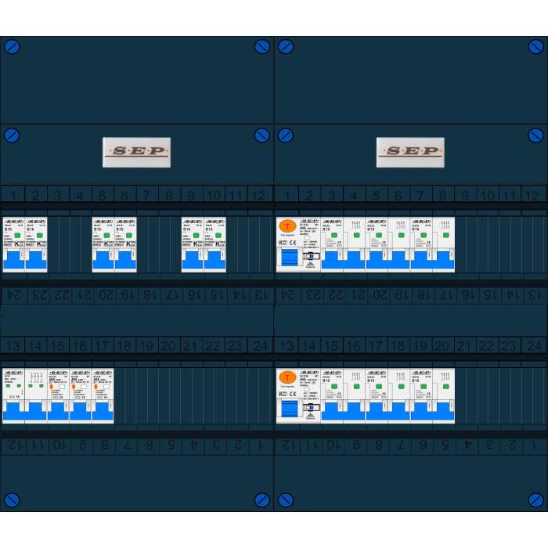Screen dimensions: 548x548
Task: Click the padlock slider on the right panel's upper RCD
Action: click(x=310, y=256)
